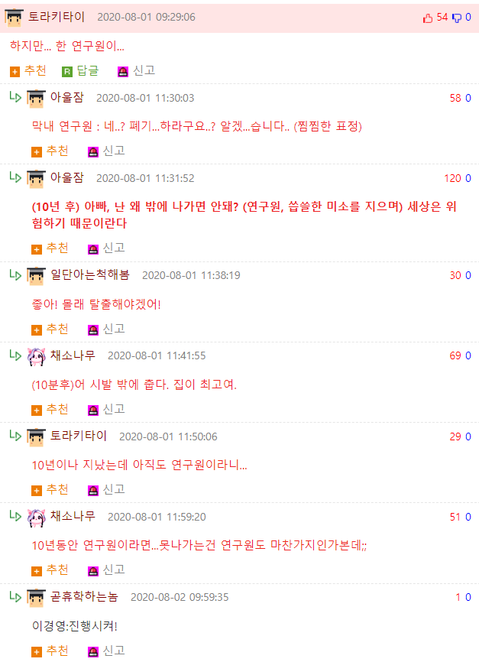The height and width of the screenshot is (662, 479).
Task: Open 일단아는척해봄 username link
Action: tap(90, 275)
